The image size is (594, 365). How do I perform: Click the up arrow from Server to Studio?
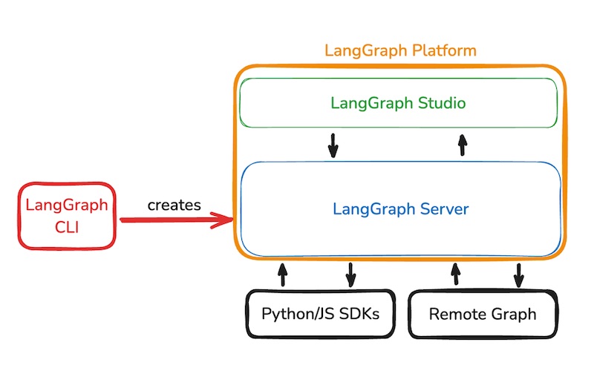coord(462,145)
